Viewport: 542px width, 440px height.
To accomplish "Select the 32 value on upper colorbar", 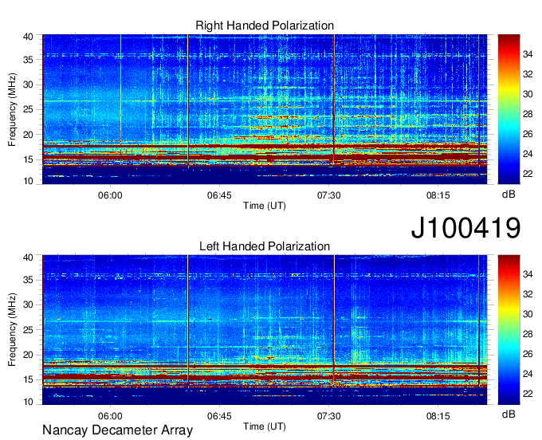I will point(528,74).
